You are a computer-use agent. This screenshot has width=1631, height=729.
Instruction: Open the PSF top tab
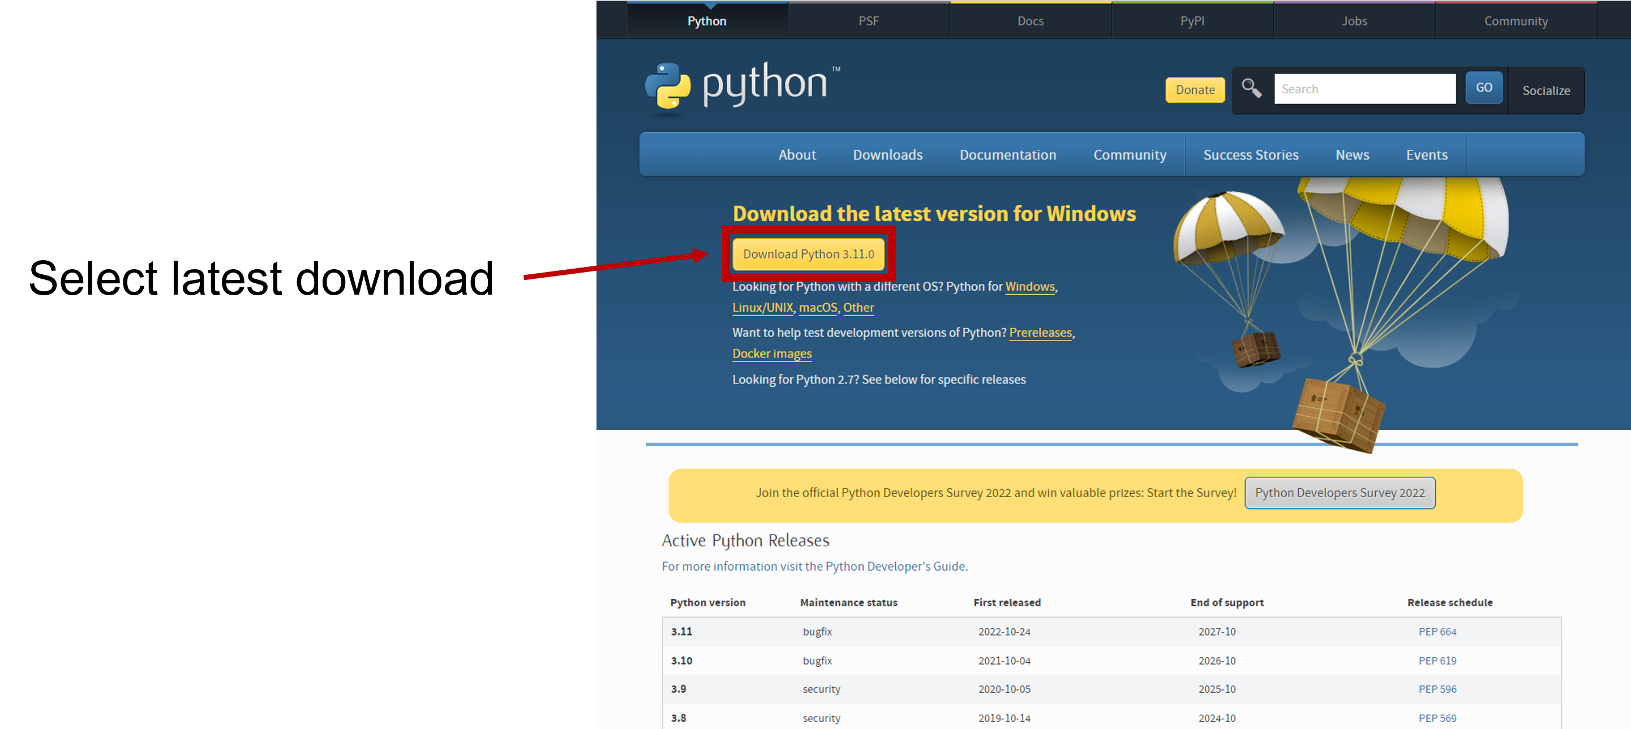pyautogui.click(x=868, y=21)
